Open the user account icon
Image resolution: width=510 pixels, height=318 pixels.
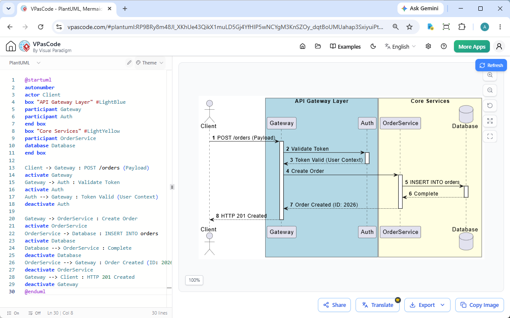499,47
